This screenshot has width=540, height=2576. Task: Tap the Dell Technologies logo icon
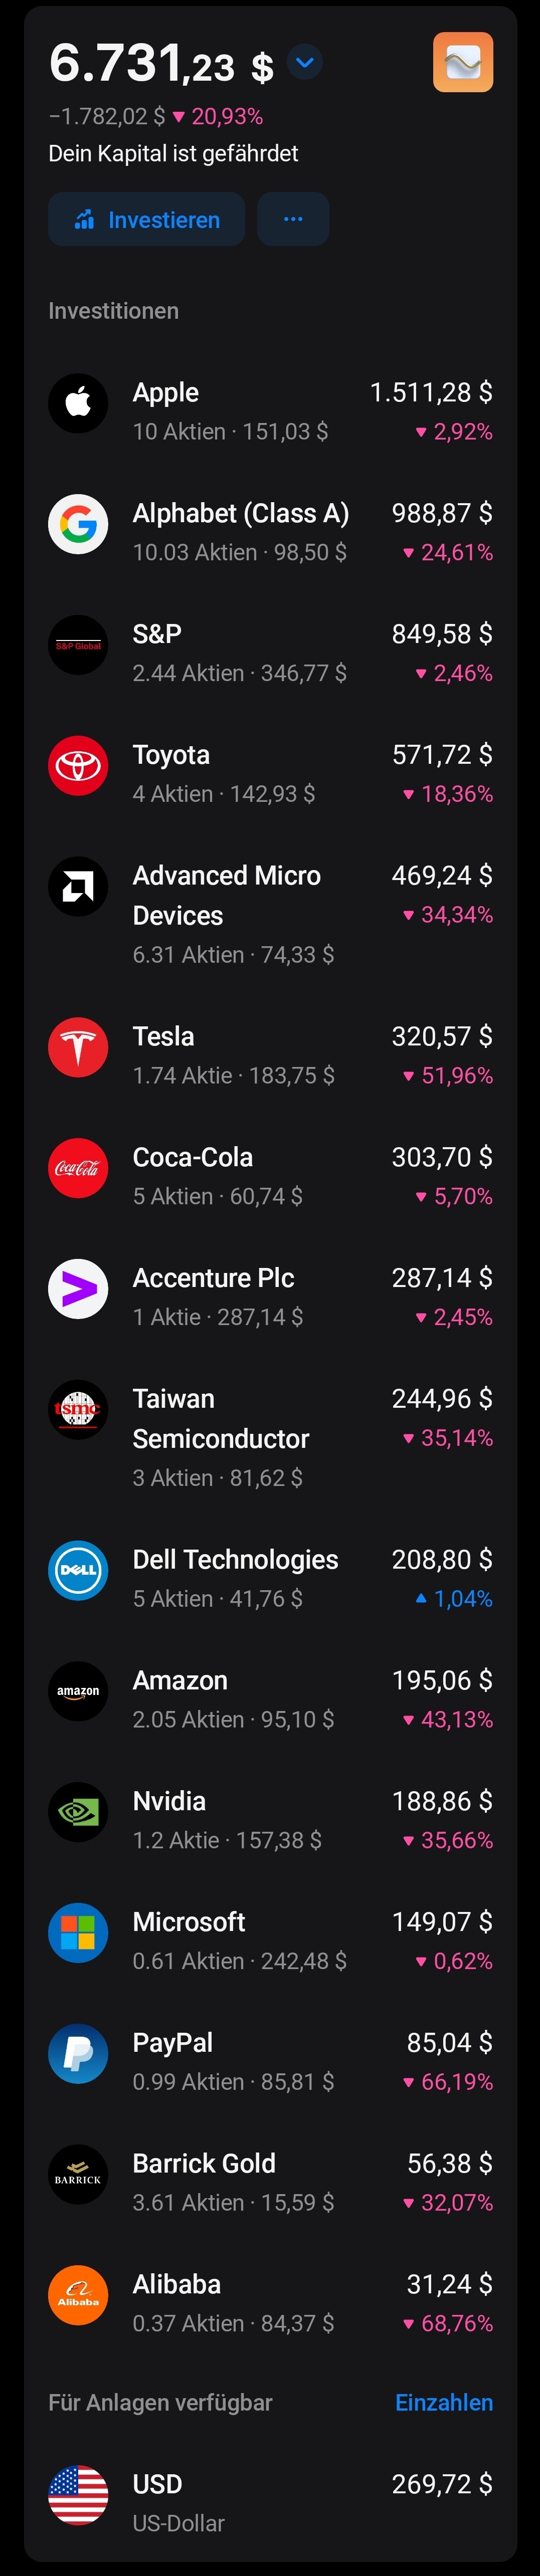point(78,1571)
